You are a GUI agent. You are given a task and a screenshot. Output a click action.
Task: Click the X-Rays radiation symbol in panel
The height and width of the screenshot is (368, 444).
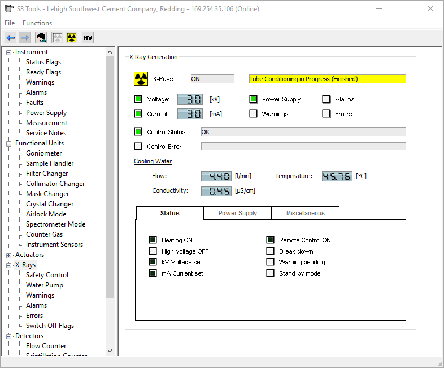(x=141, y=79)
